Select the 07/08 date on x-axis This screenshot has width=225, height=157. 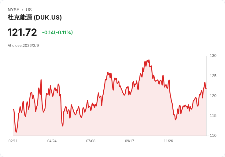(x=91, y=141)
